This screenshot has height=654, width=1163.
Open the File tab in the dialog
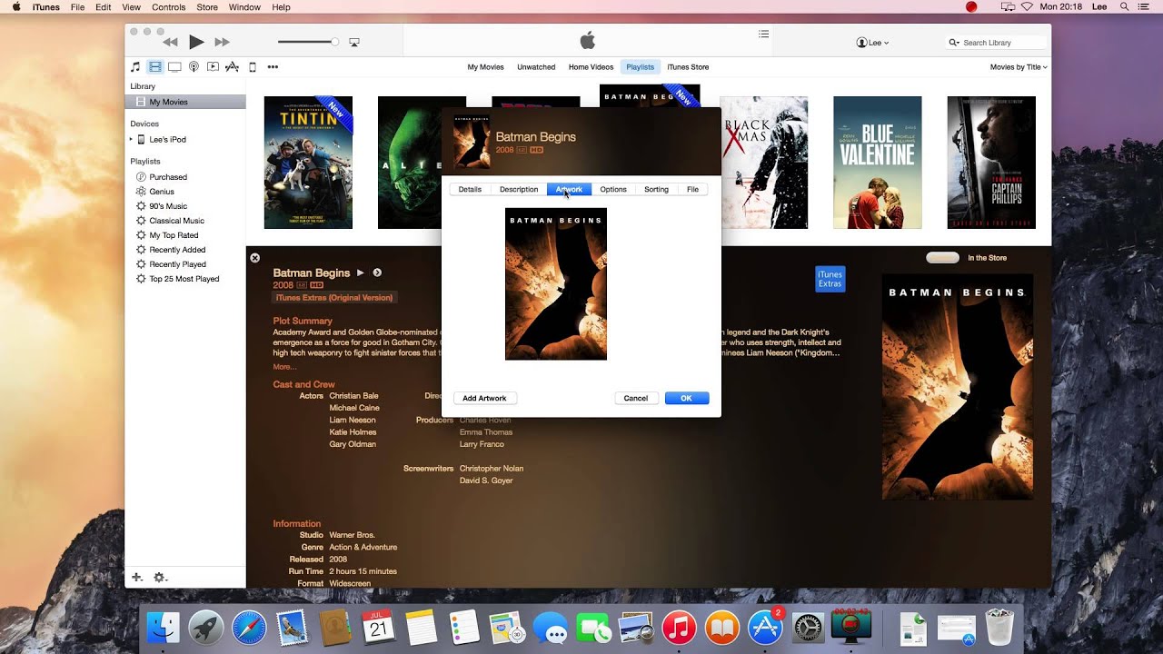[x=692, y=189]
